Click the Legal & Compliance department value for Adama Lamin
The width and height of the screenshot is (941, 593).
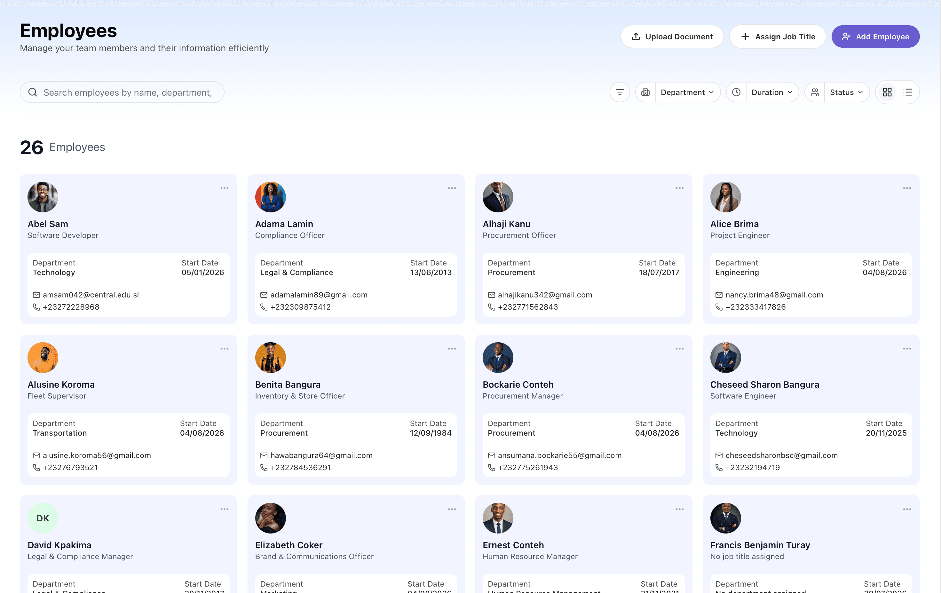(297, 273)
